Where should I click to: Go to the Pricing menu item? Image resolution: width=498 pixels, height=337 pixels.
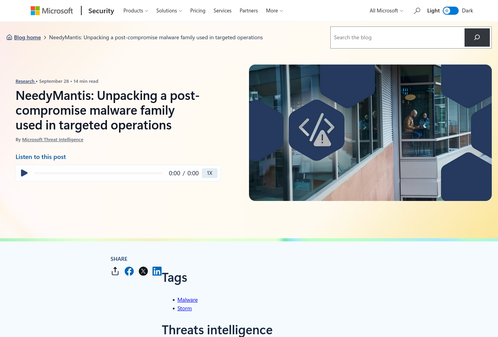[198, 10]
